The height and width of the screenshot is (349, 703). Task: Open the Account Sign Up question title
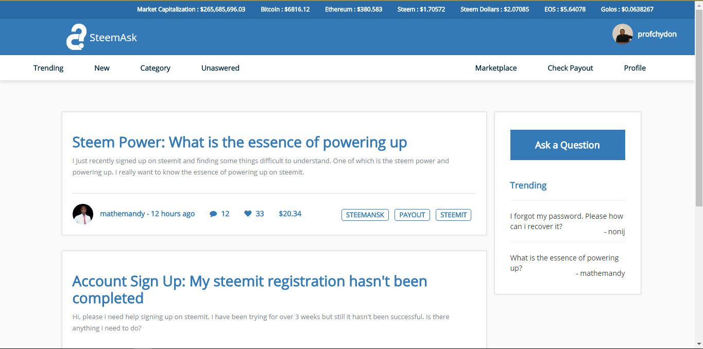250,289
